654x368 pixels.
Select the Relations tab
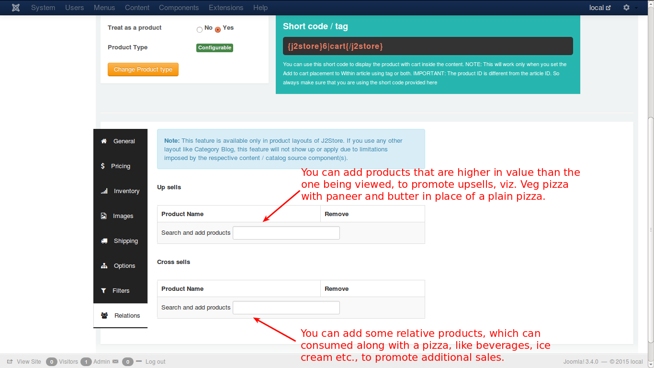click(x=120, y=316)
